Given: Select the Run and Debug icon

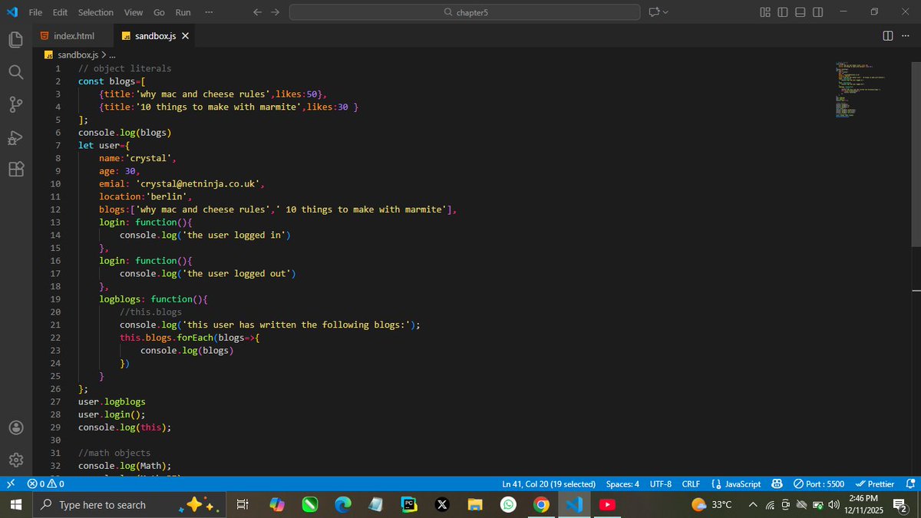Looking at the screenshot, I should (15, 138).
